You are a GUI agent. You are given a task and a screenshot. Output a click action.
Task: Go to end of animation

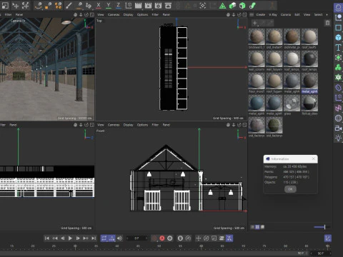(x=94, y=238)
